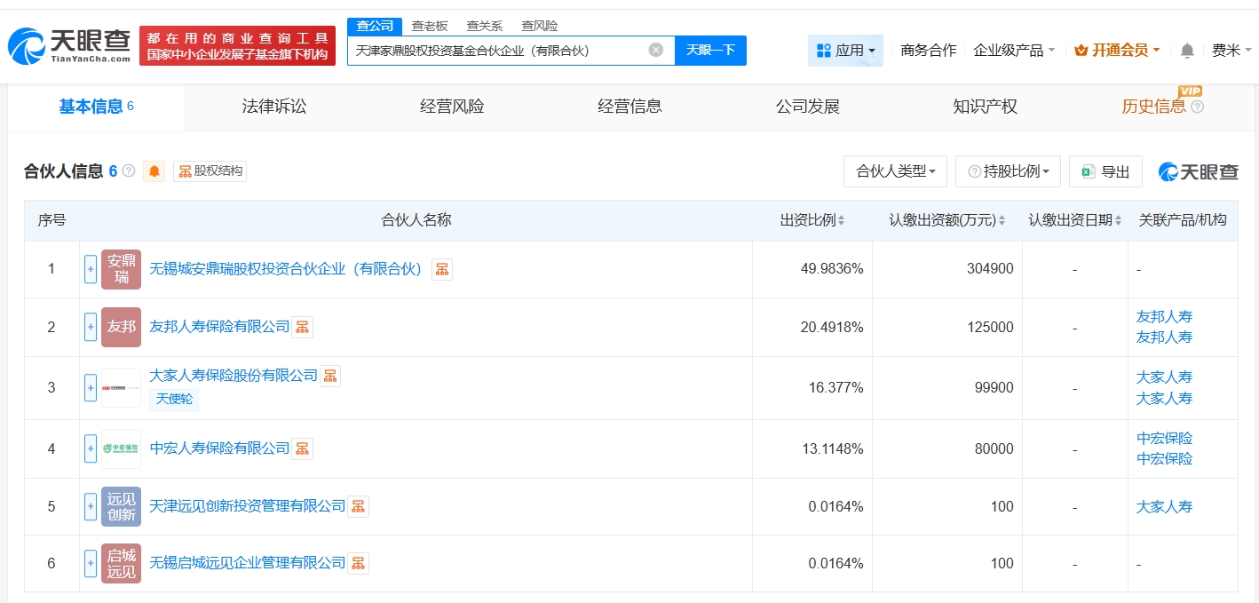Click the help icon beside 历史信息
Image resolution: width=1259 pixels, height=603 pixels.
[x=1197, y=107]
